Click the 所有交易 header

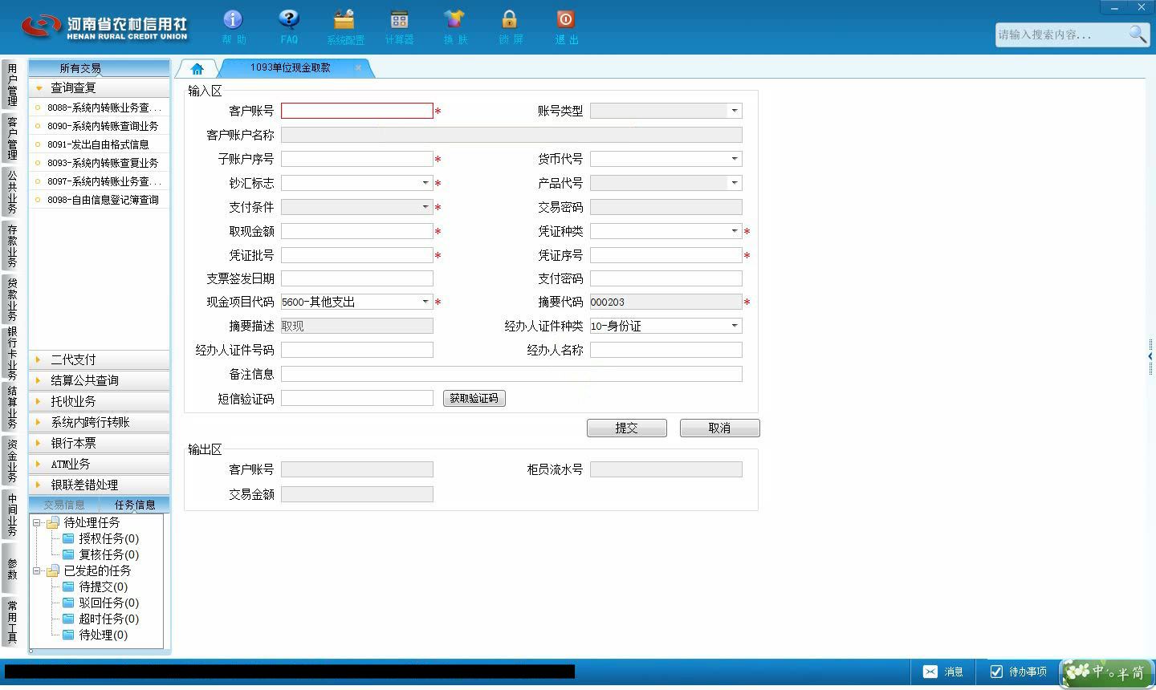pyautogui.click(x=100, y=68)
